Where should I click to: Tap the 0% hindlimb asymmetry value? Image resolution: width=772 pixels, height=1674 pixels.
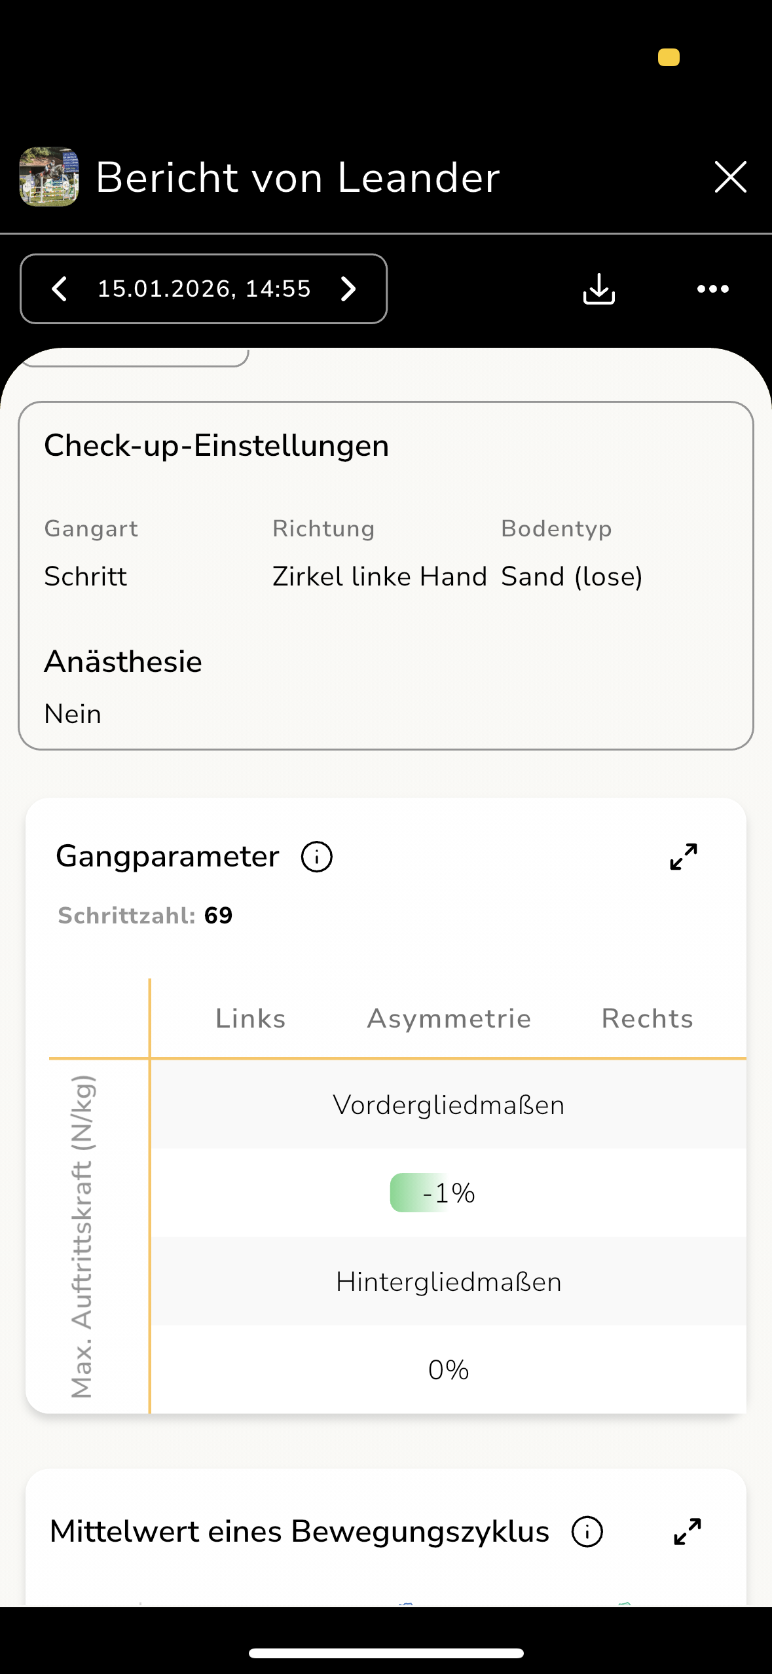449,1369
